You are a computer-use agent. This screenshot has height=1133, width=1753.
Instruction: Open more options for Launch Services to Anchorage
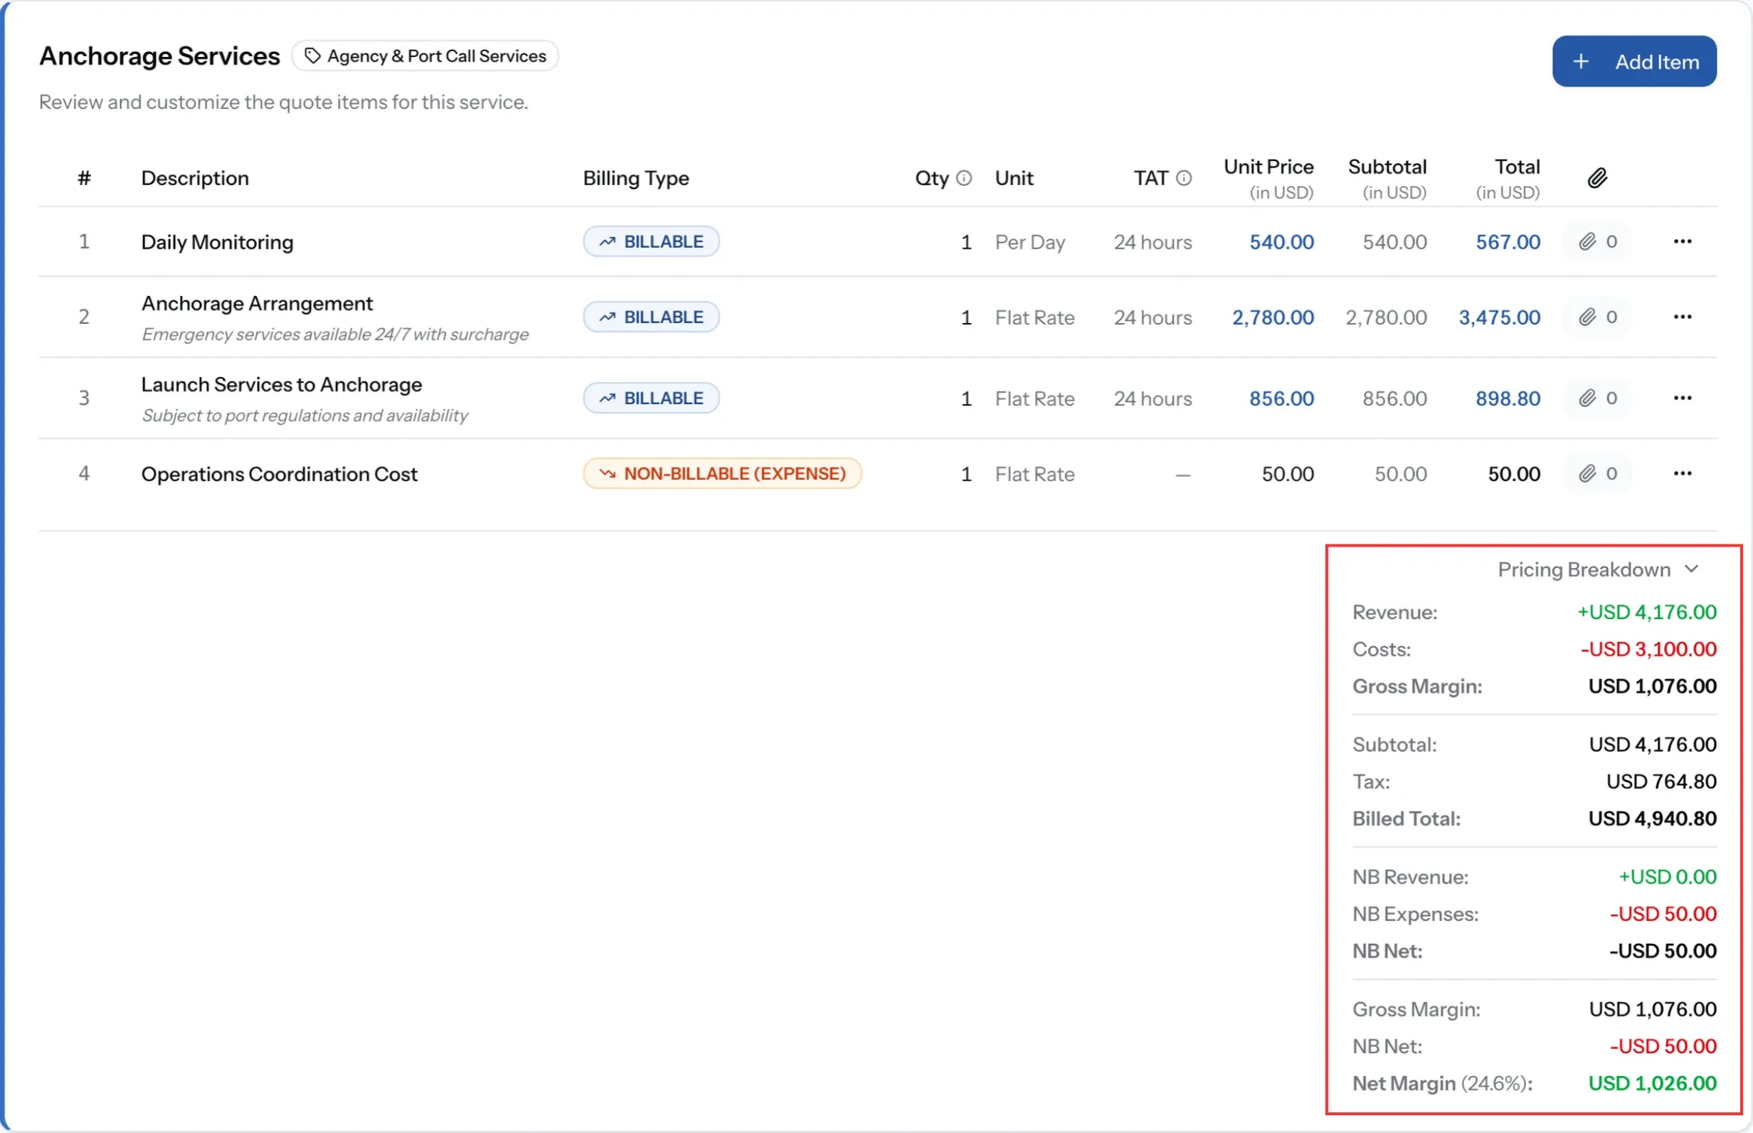pyautogui.click(x=1683, y=398)
